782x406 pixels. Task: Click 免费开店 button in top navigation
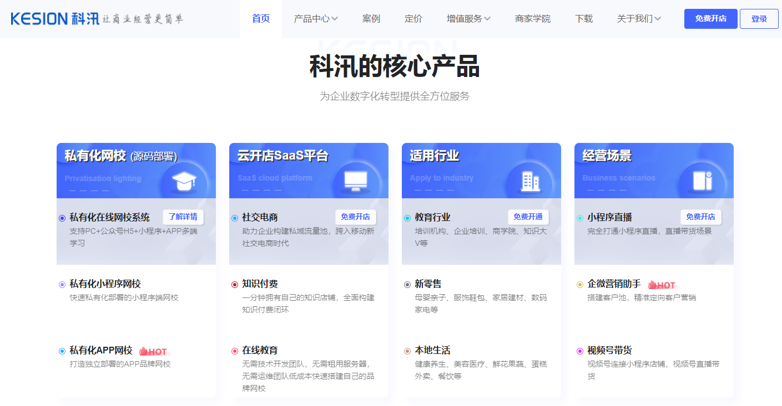711,19
